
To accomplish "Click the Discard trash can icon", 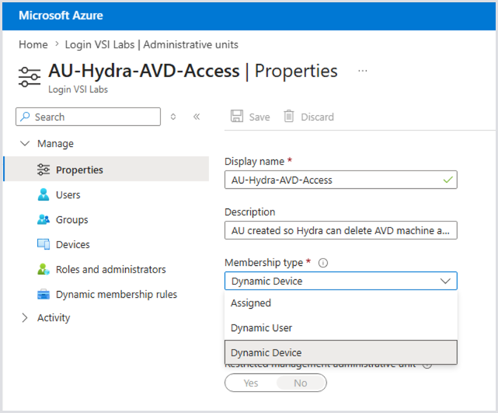I will point(289,116).
